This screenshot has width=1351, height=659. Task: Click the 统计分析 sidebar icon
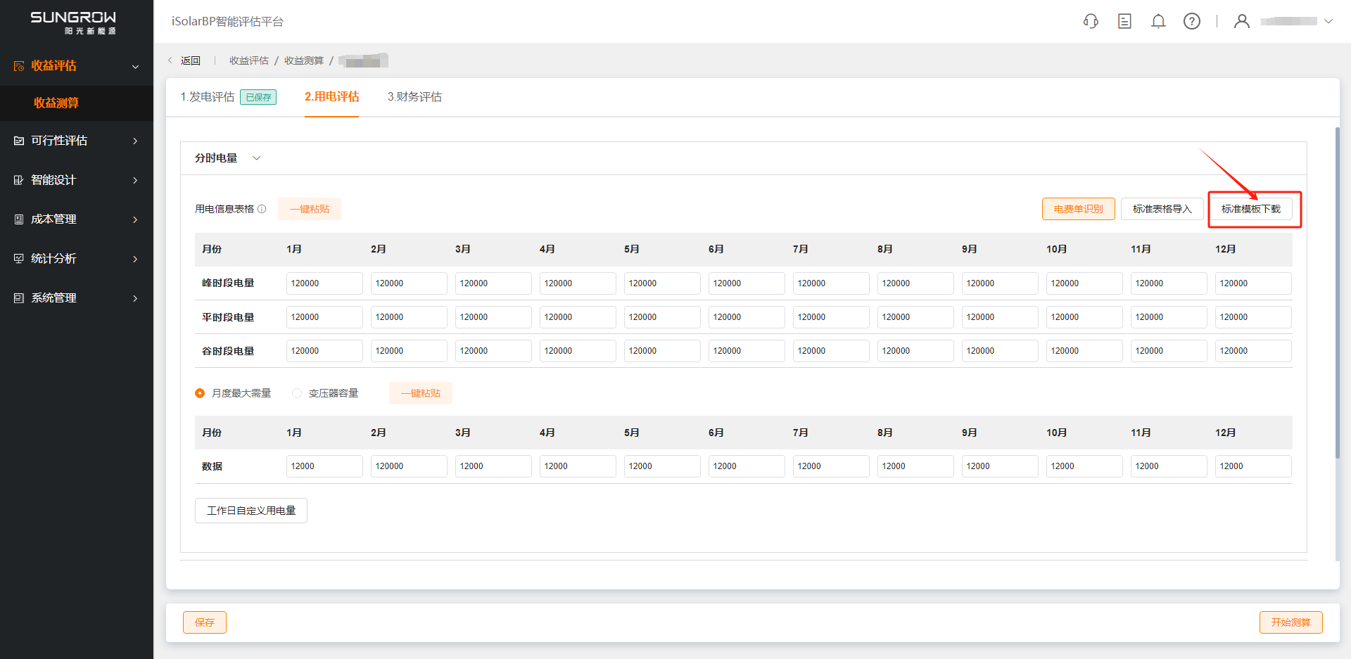click(x=19, y=259)
